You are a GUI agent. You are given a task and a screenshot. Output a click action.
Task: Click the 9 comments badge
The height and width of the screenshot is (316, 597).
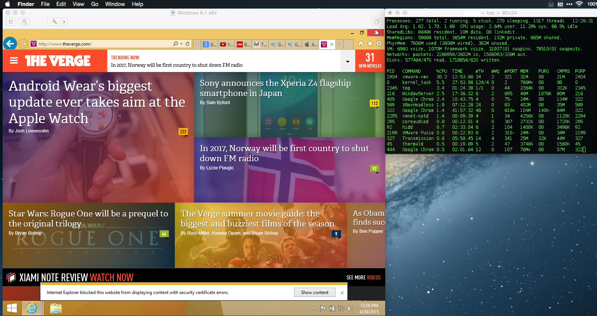tap(336, 234)
